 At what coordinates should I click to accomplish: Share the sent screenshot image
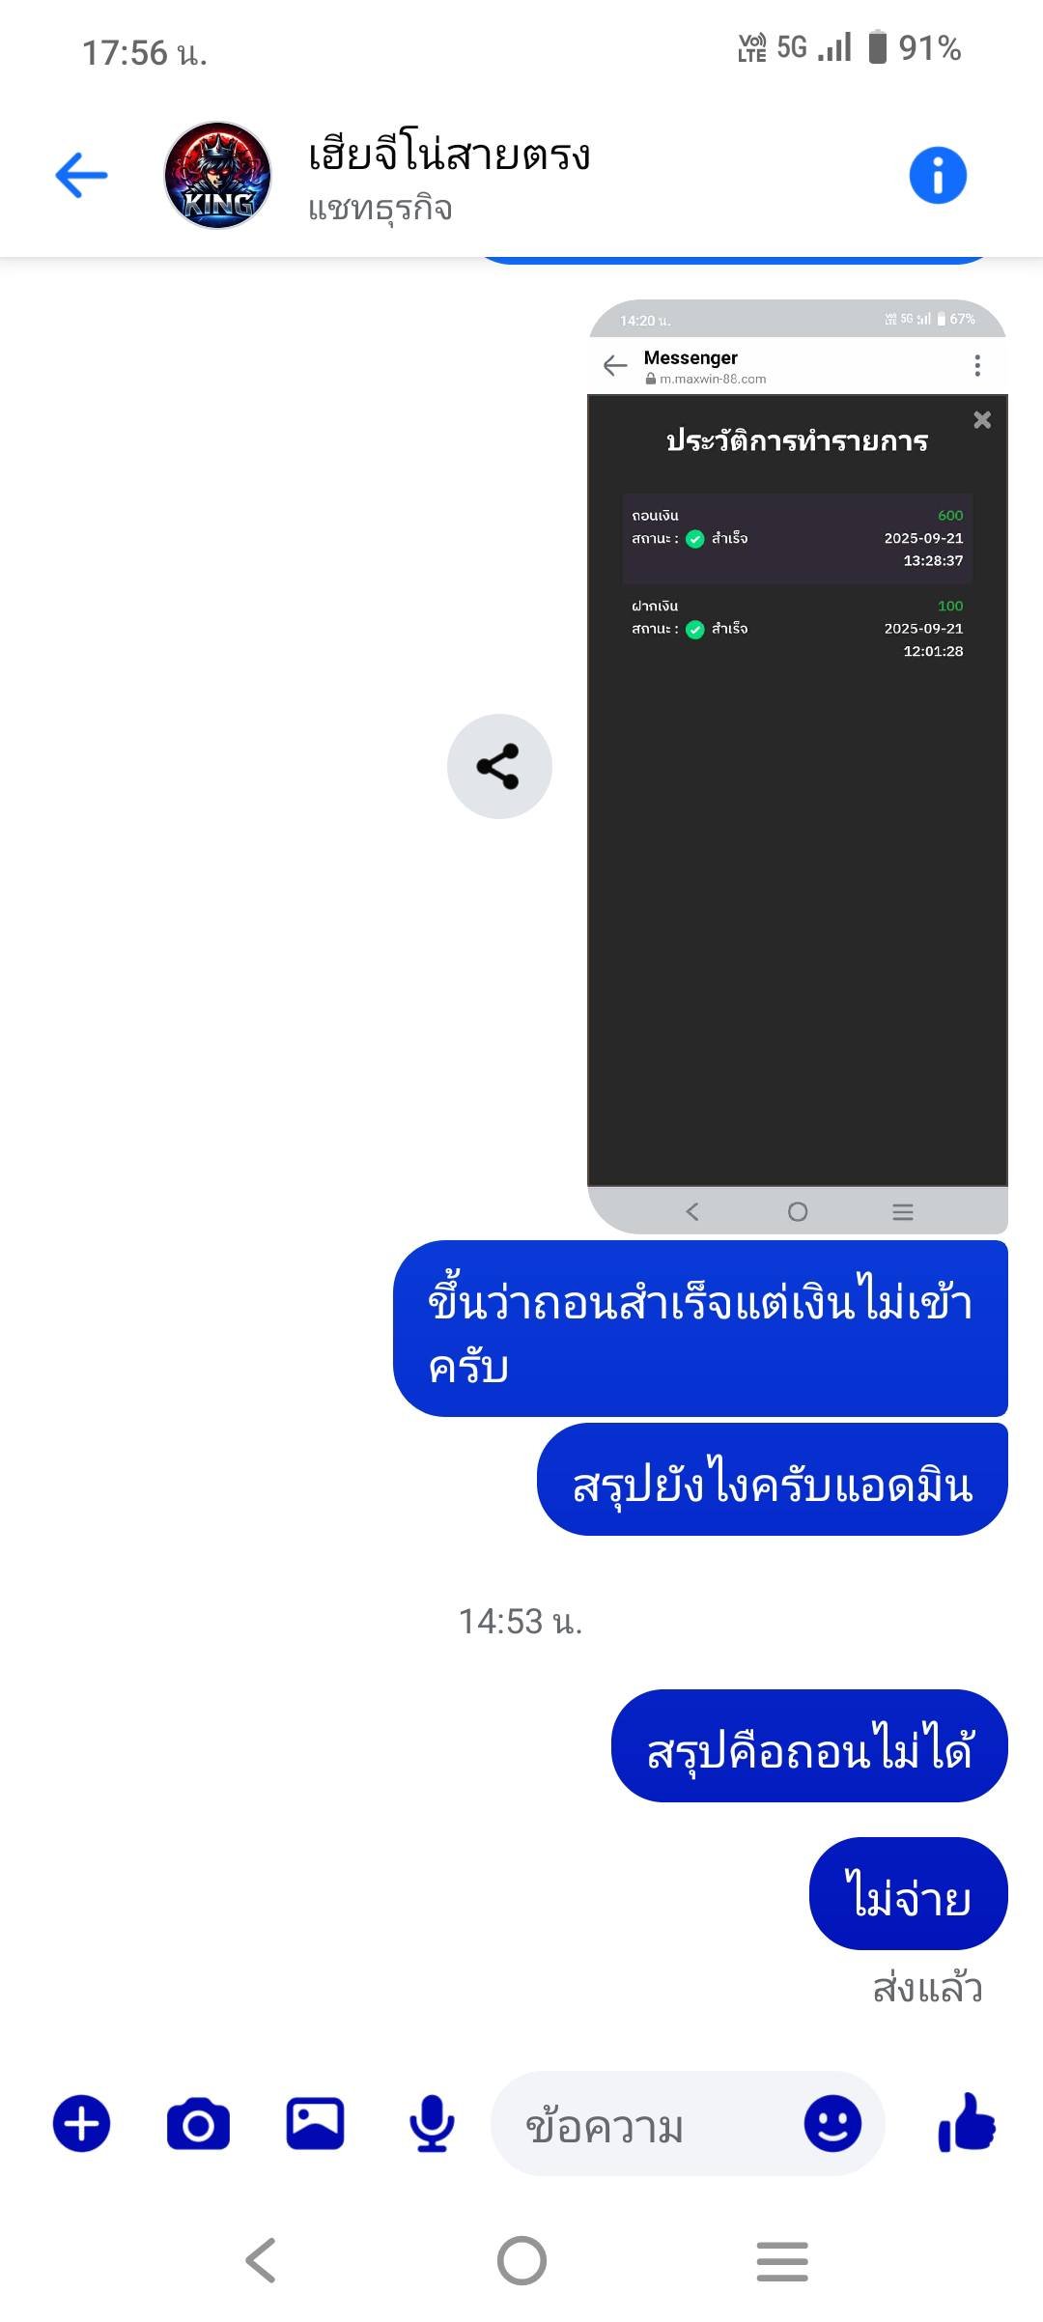(x=499, y=766)
